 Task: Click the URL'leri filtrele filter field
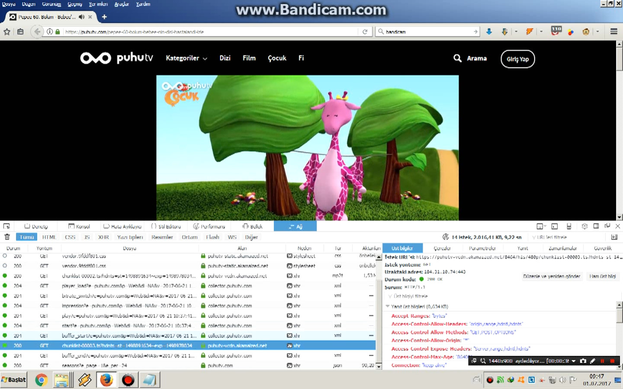click(567, 237)
